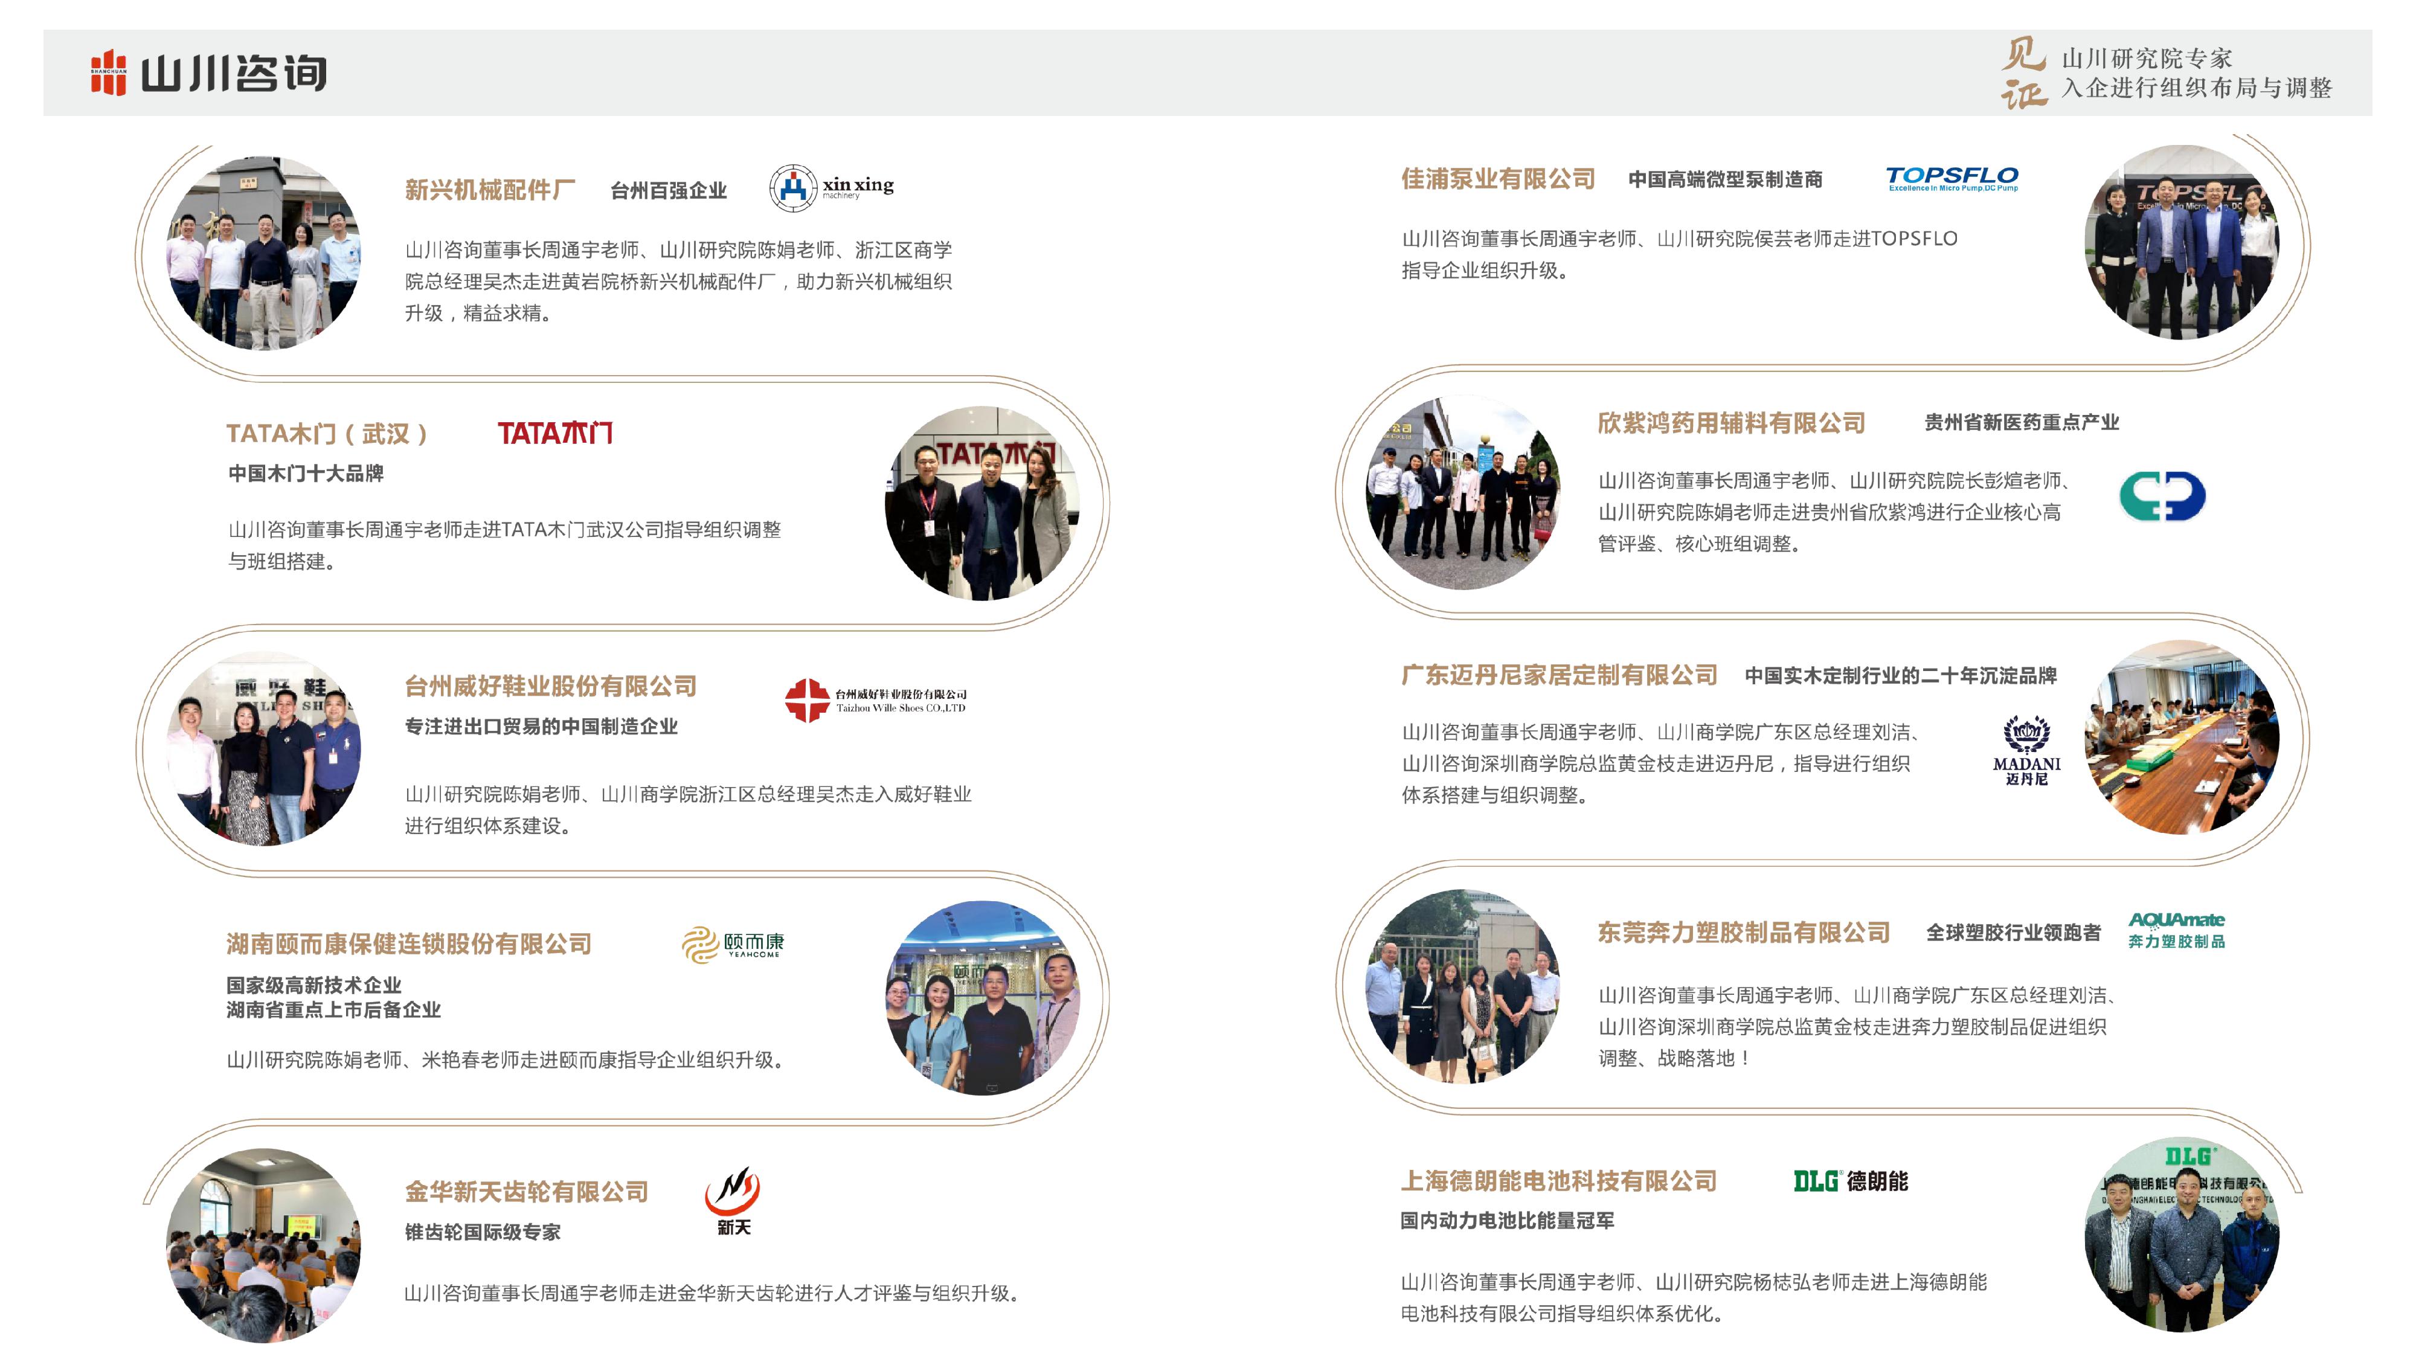The width and height of the screenshot is (2416, 1359).
Task: Select the TATA木门（武汉）heading
Action: pos(327,433)
